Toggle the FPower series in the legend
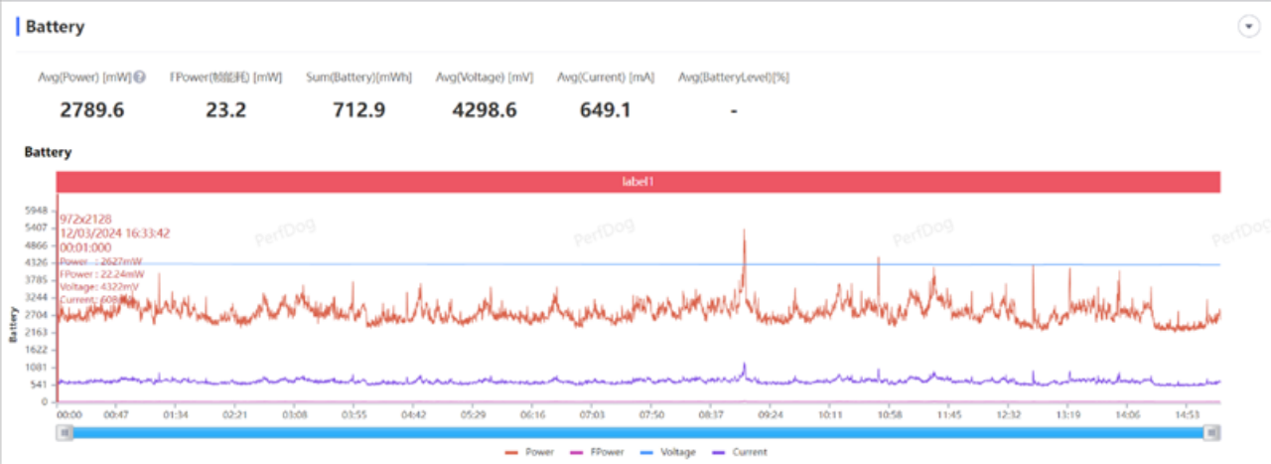This screenshot has height=464, width=1271. click(x=598, y=452)
